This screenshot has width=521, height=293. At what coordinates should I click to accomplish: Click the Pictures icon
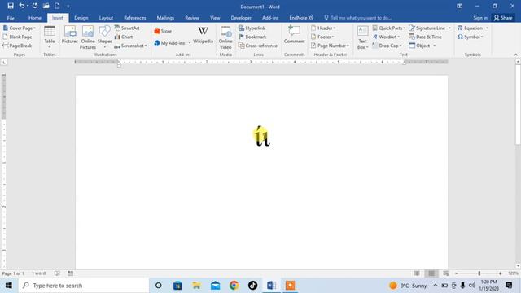coord(70,35)
